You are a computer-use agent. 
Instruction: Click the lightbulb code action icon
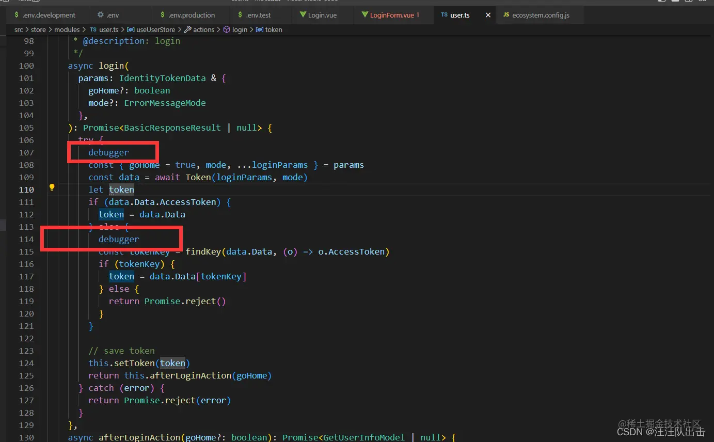pyautogui.click(x=52, y=187)
